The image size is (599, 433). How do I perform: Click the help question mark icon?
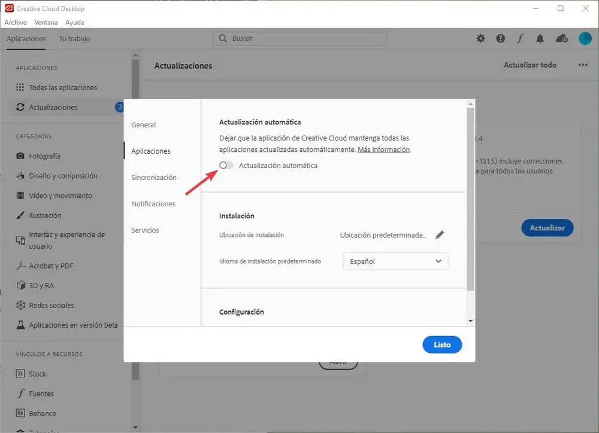click(500, 38)
